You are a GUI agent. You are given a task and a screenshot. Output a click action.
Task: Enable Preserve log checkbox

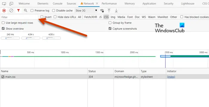(32, 10)
